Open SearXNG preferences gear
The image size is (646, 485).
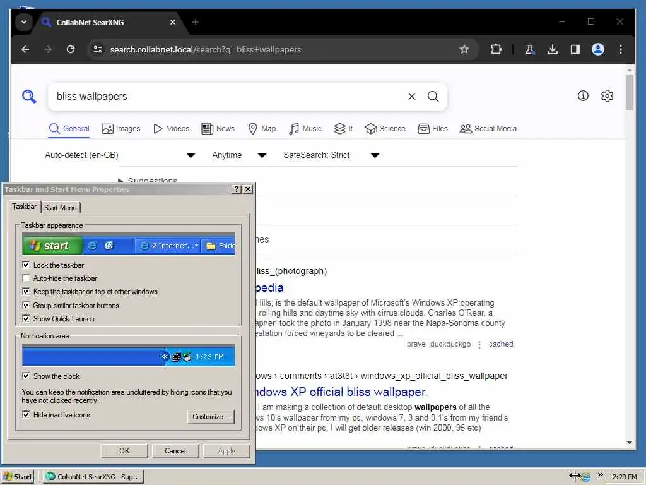pyautogui.click(x=608, y=96)
